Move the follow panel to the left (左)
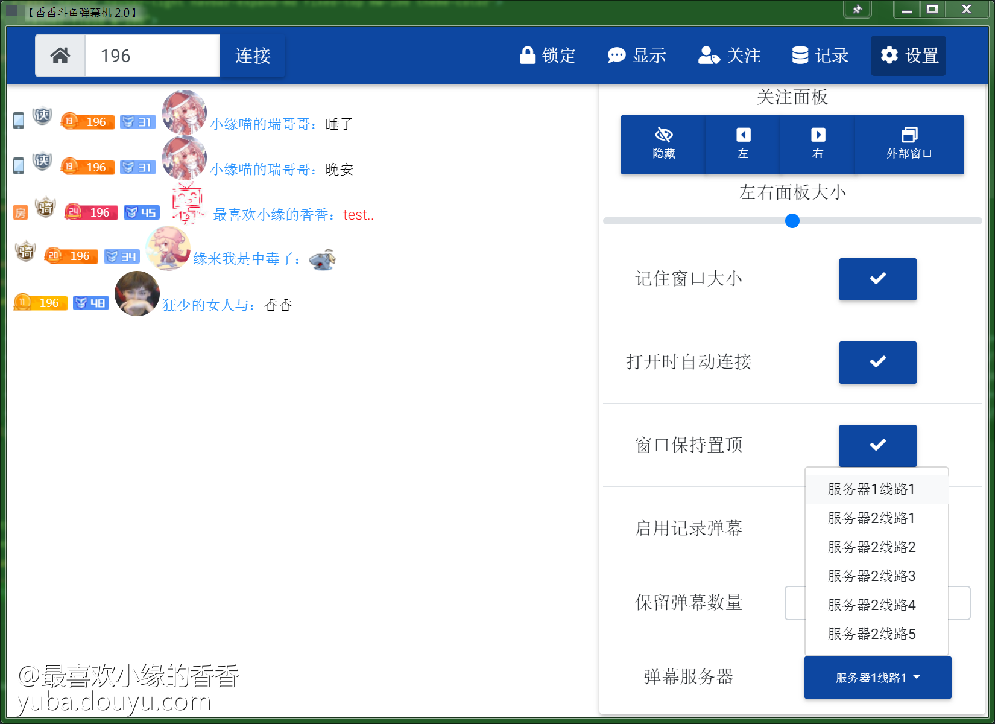Screen dimensions: 995x724 click(x=743, y=145)
